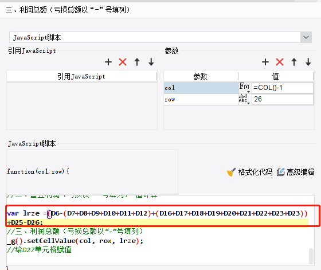Click the 三、利润总额 title cell text
Screen dimensions: 321x270
pyautogui.click(x=68, y=10)
